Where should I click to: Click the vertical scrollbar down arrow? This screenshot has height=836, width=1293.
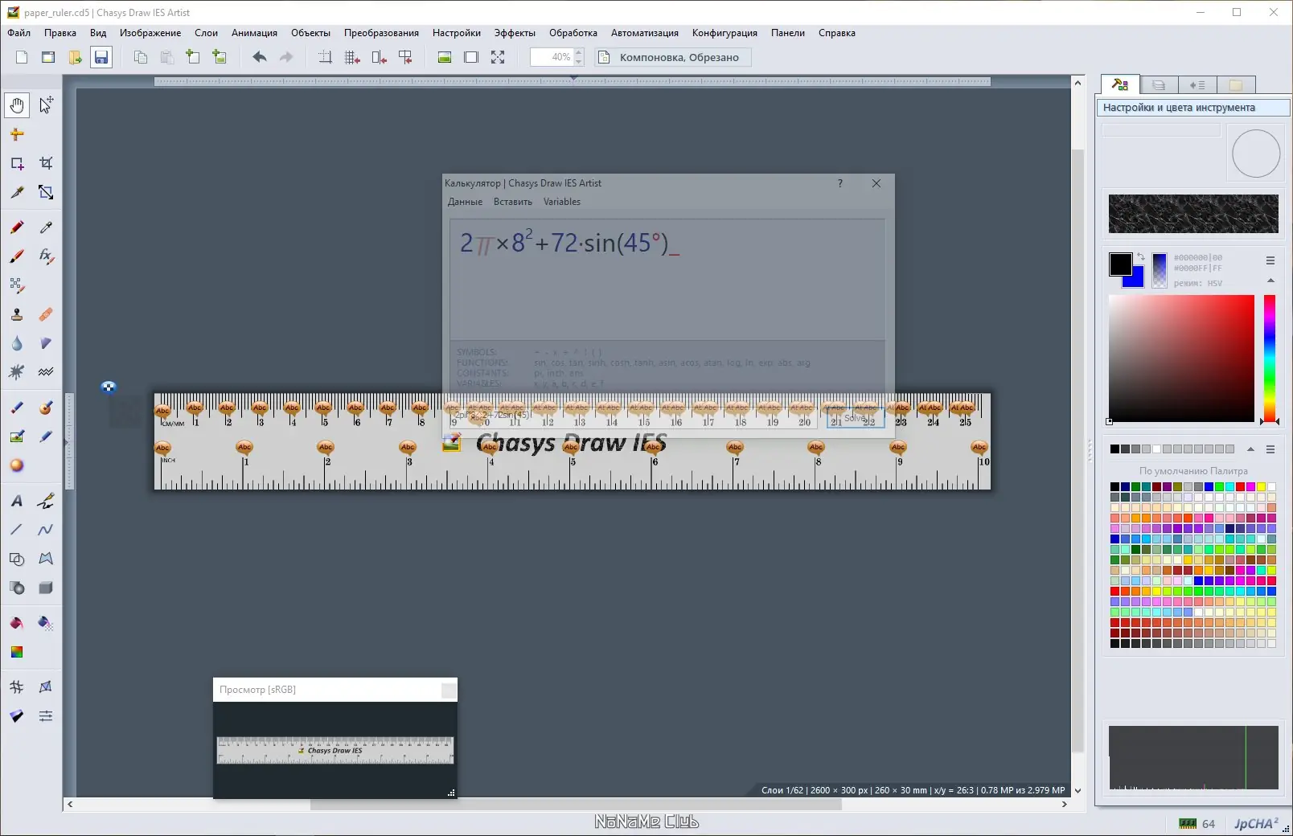(x=1077, y=791)
